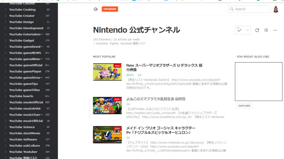This screenshot has width=284, height=159.
Task: Open the よゐこのスマブラで大乱闘生活 最終回 article
Action: [156, 99]
